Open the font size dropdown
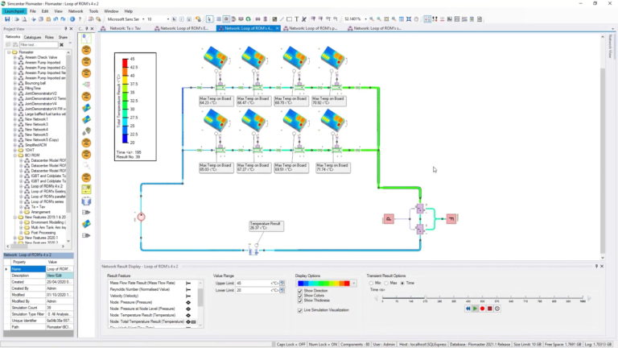This screenshot has width=618, height=348. point(168,19)
